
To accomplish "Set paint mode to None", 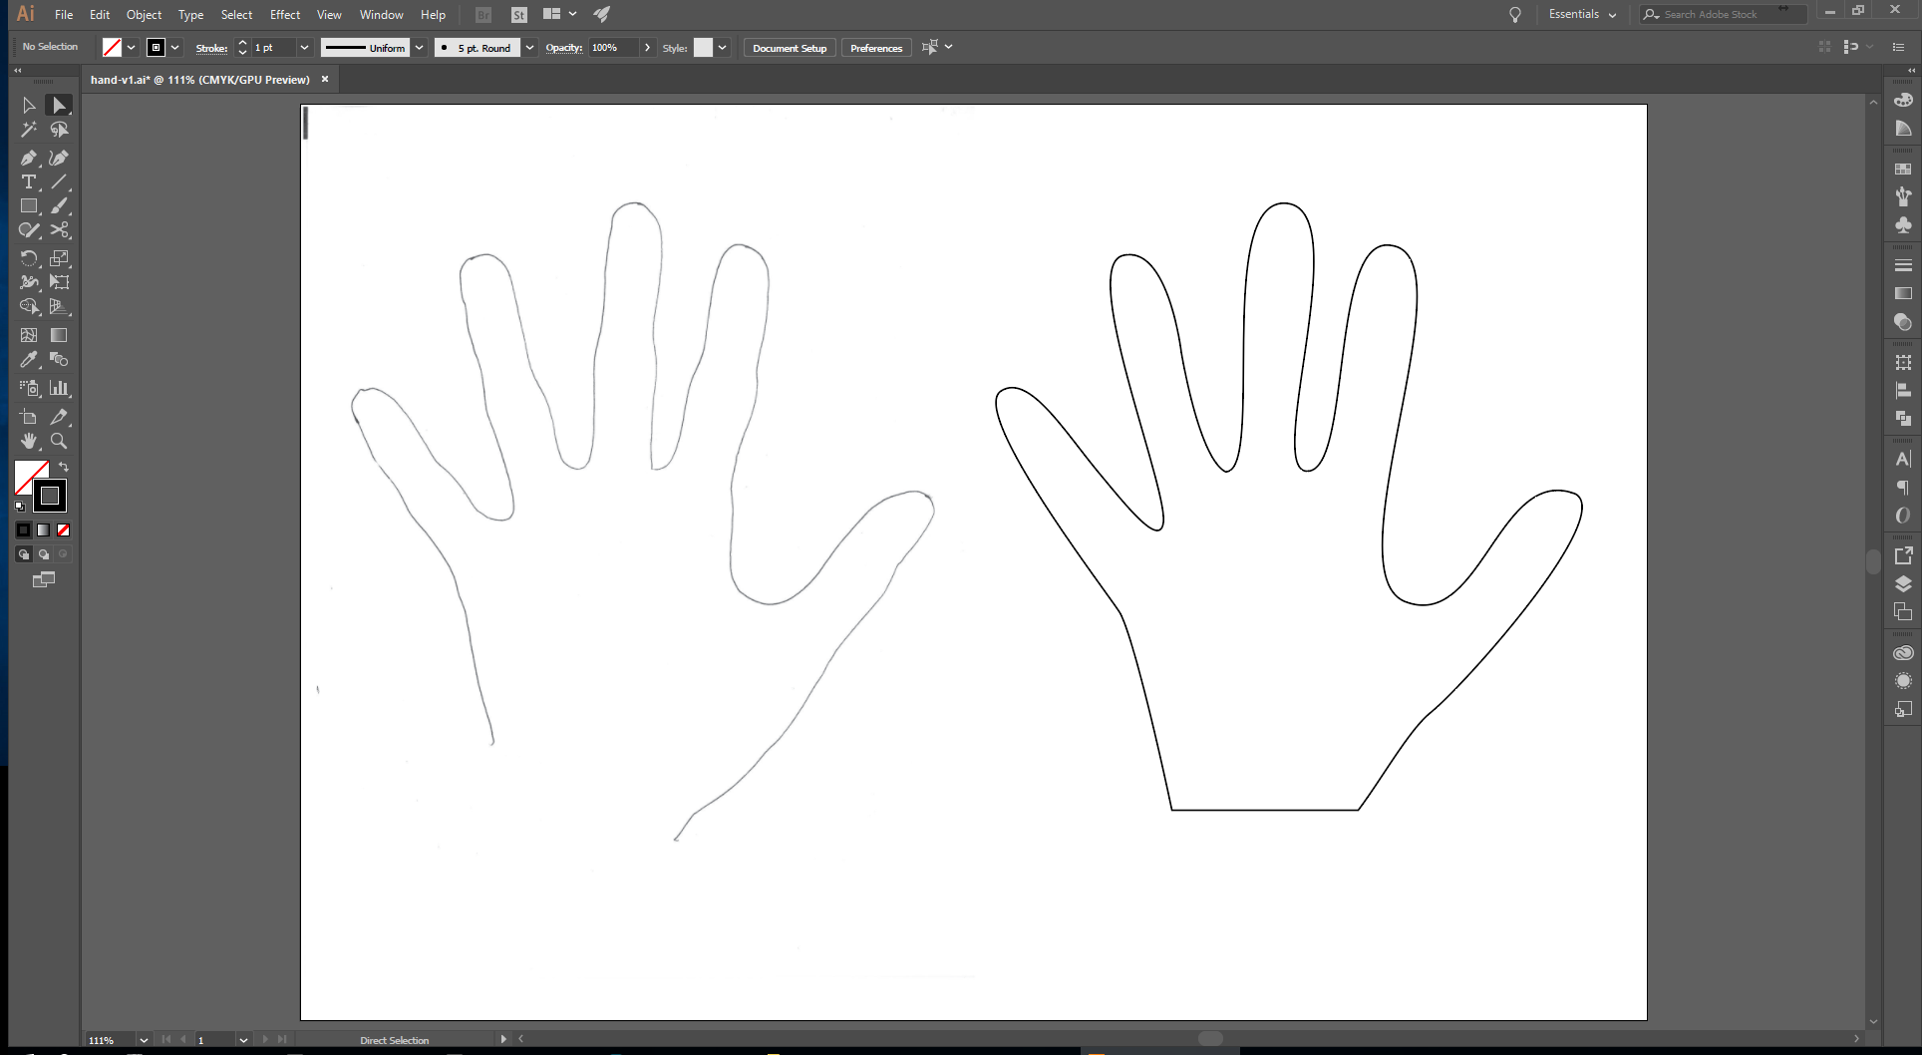I will coord(63,529).
